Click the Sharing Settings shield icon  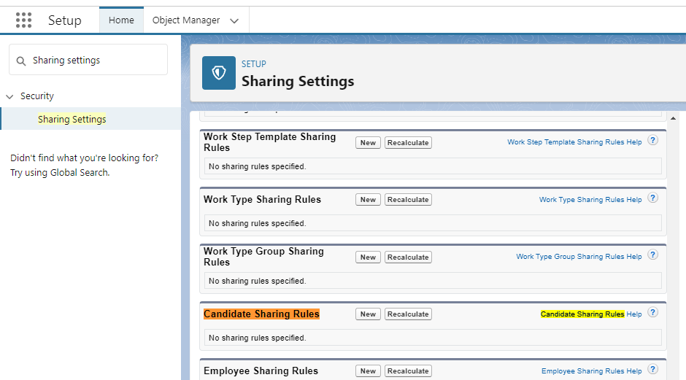click(219, 73)
